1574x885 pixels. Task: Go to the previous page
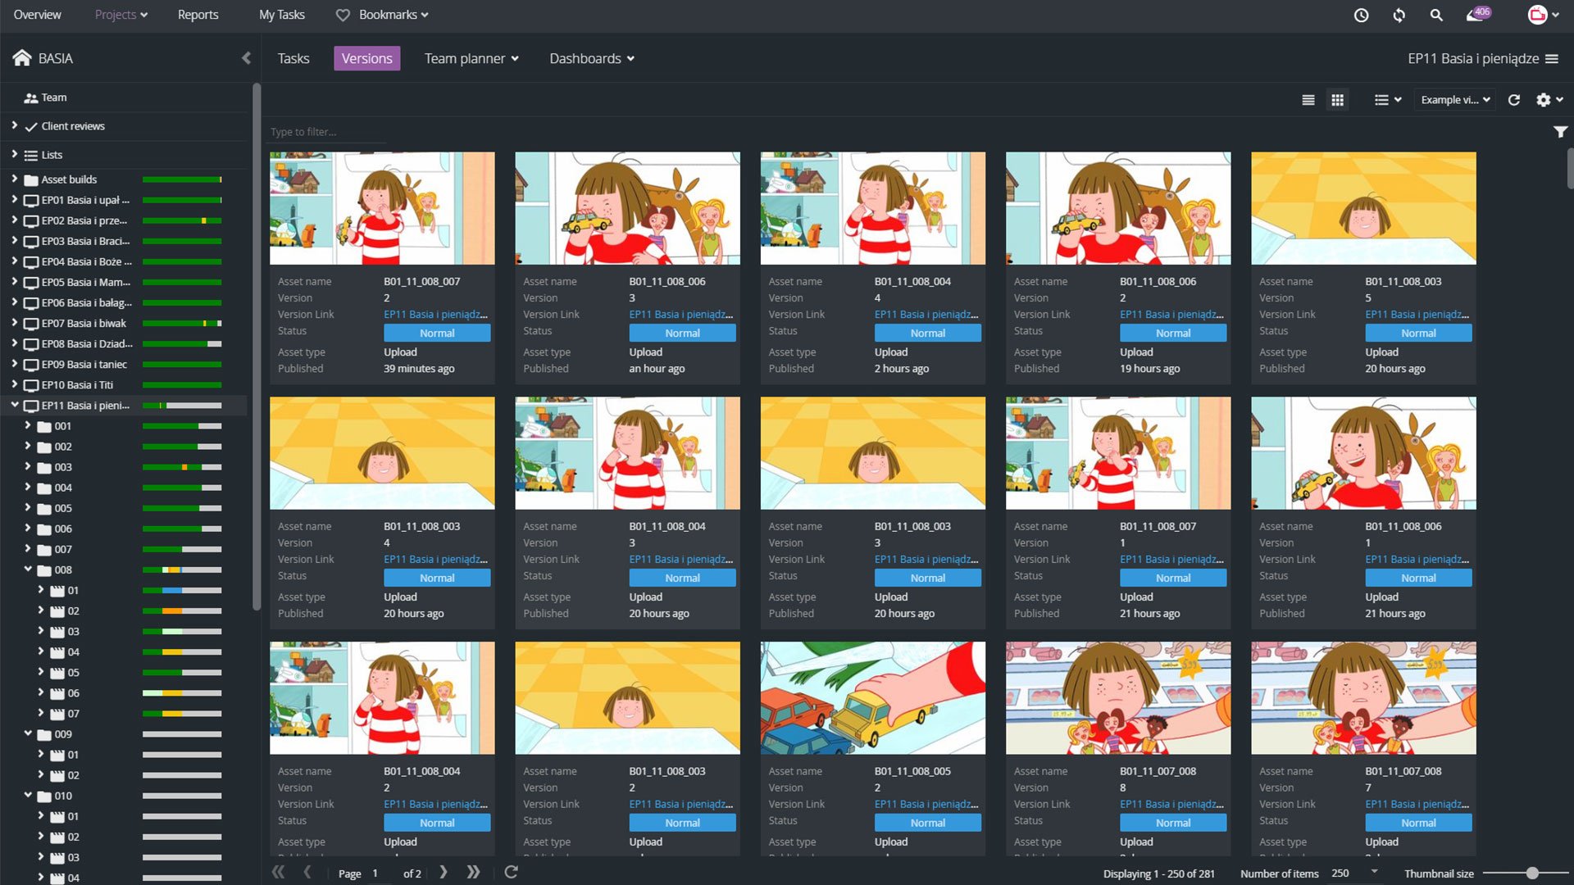(307, 873)
